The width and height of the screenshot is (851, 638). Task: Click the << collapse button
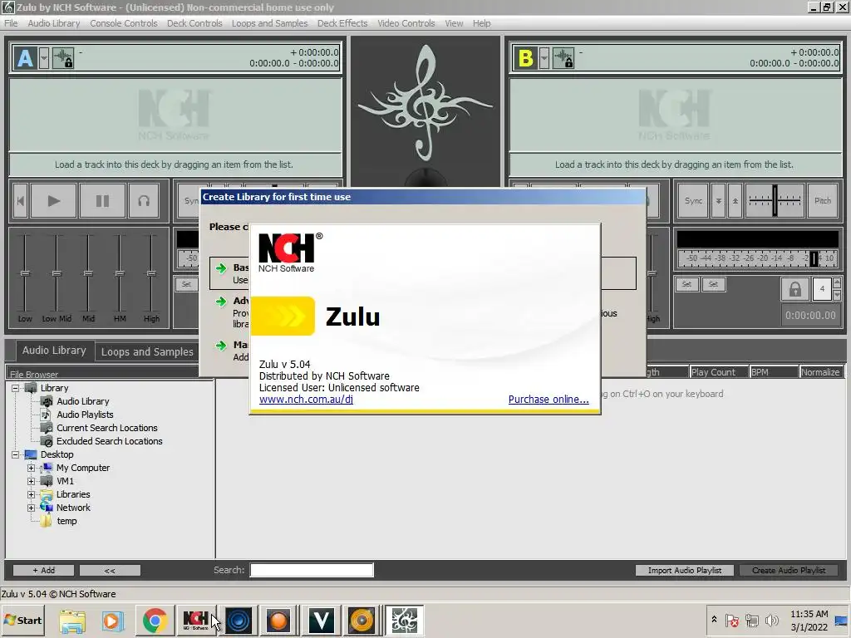[x=110, y=570]
